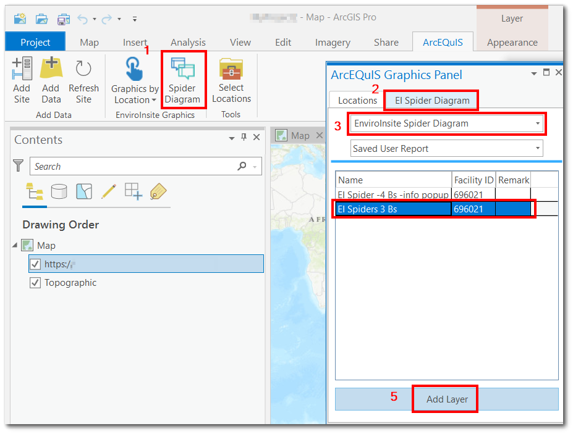Open search options dropdown in Contents

pyautogui.click(x=255, y=167)
